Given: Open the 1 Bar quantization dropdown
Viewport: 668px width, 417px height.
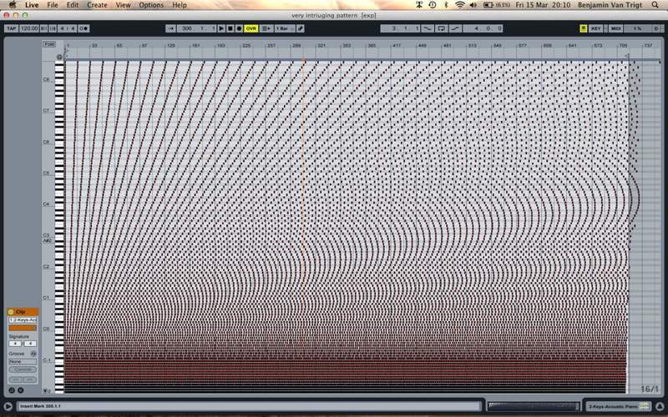Looking at the screenshot, I should (284, 28).
